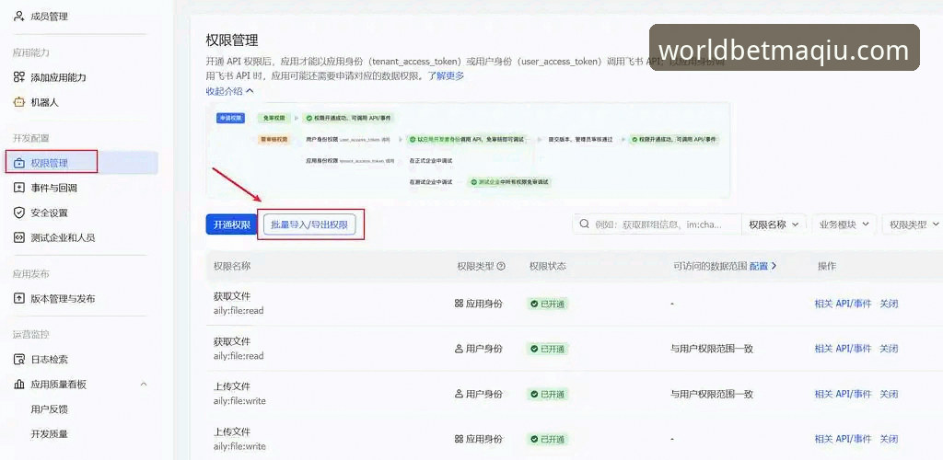Click the 测试企业和人员 code icon

(x=19, y=237)
